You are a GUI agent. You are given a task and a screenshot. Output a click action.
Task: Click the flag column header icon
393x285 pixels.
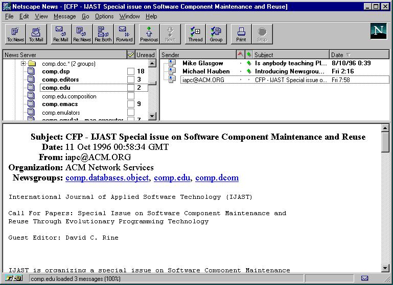point(240,54)
